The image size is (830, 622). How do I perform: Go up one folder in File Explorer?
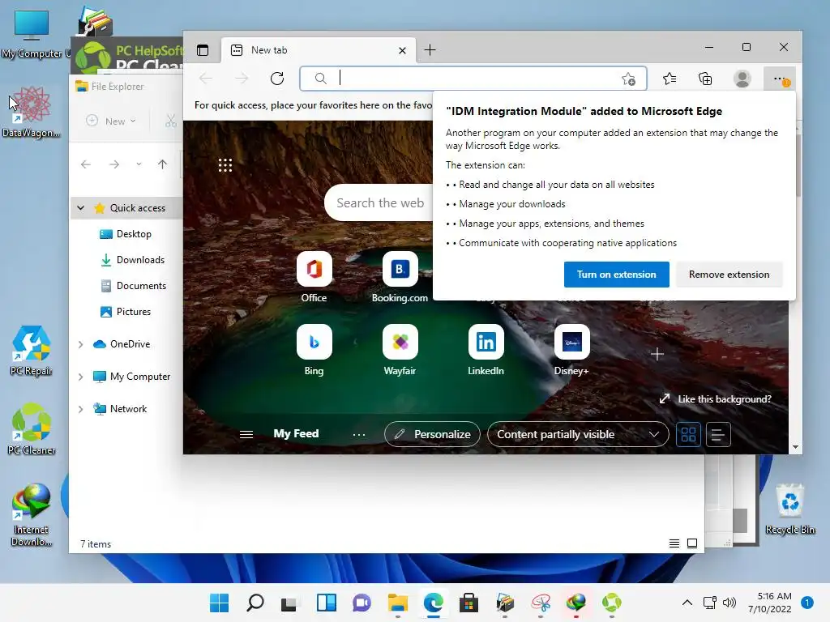pos(162,164)
